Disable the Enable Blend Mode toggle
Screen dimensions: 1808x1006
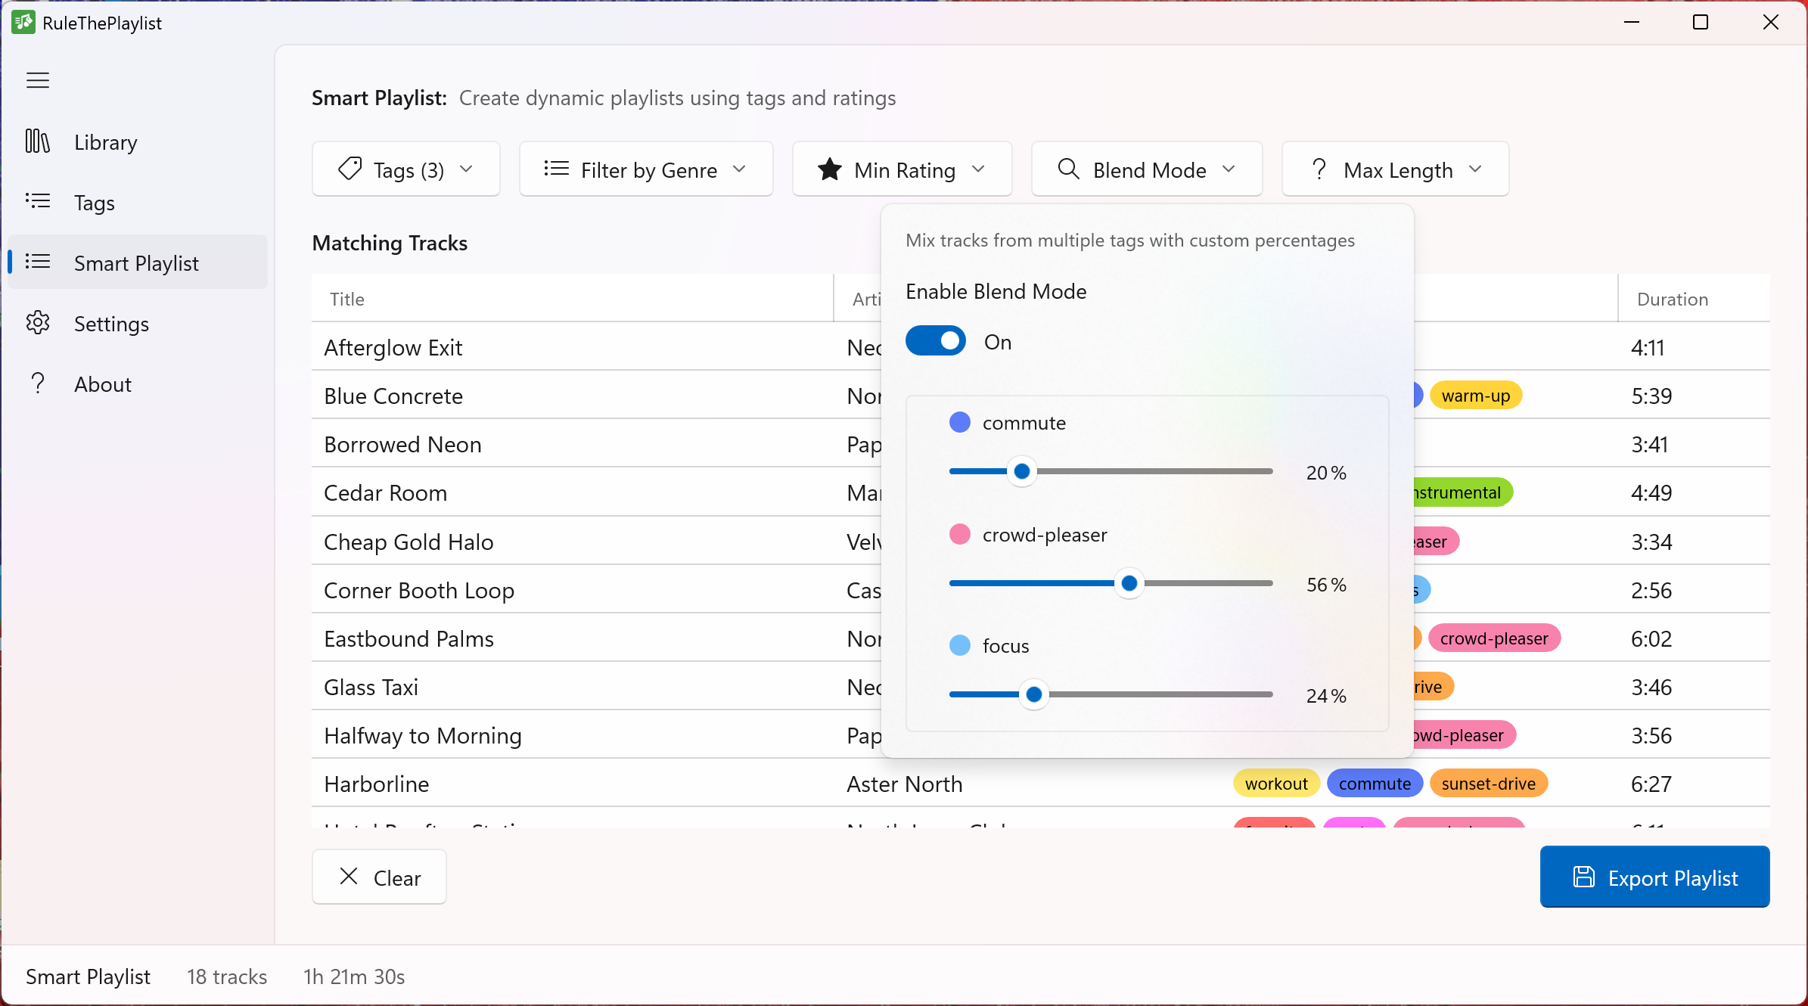click(936, 340)
